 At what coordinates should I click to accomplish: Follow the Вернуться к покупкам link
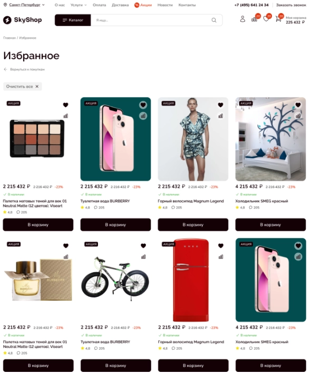point(24,70)
